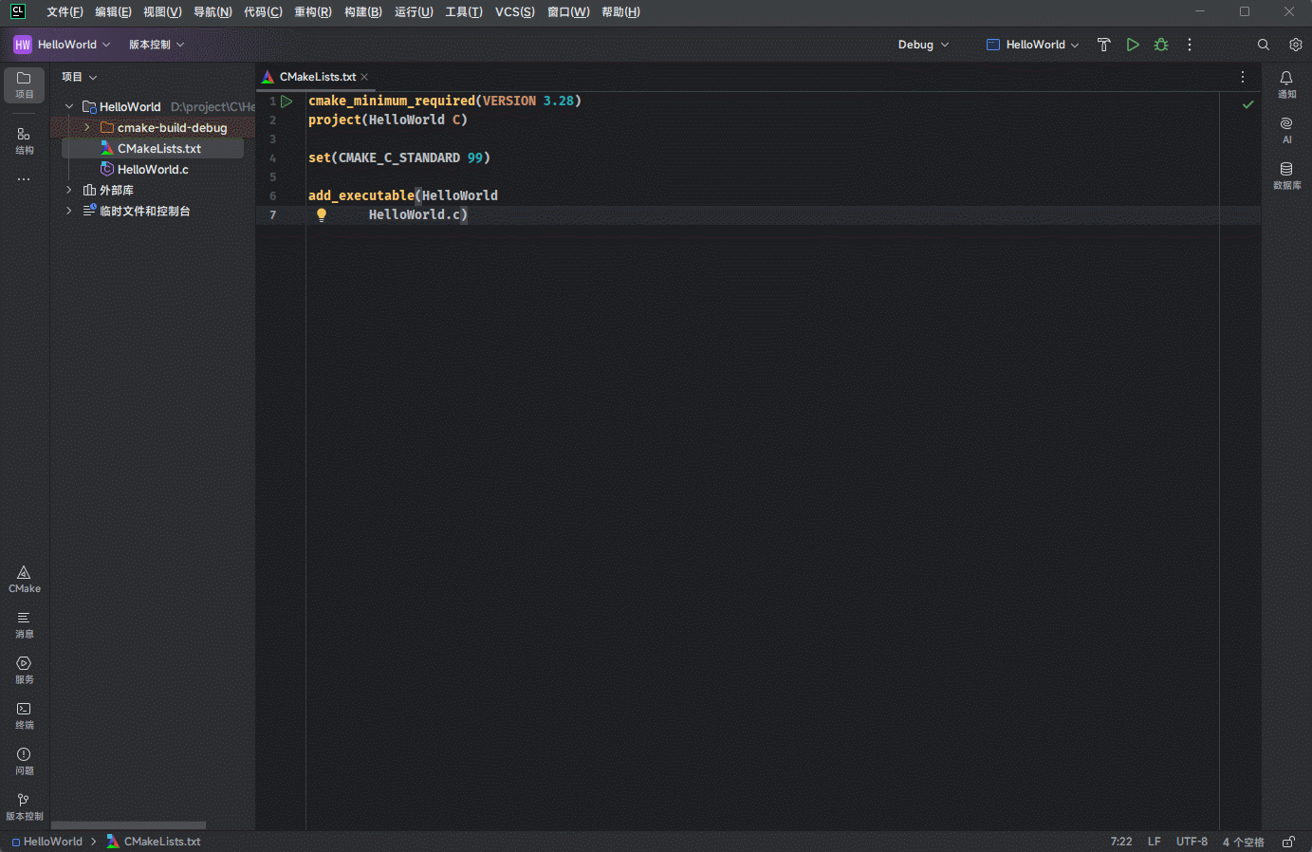
Task: Open the HelloWorld run configuration dropdown
Action: click(x=1033, y=45)
